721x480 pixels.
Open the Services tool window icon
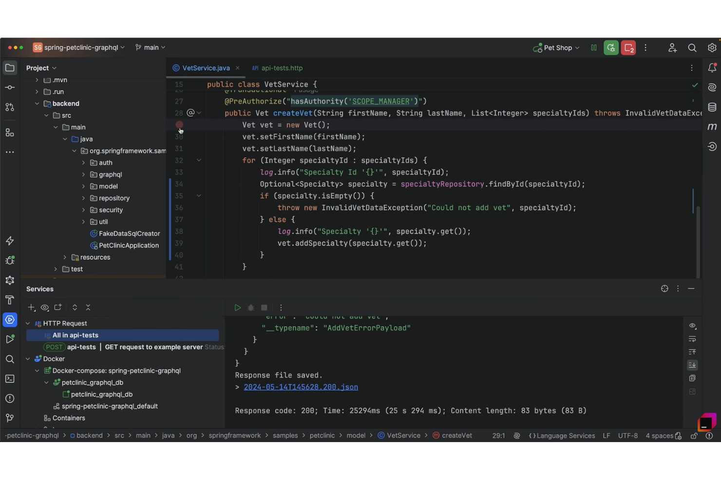10,320
